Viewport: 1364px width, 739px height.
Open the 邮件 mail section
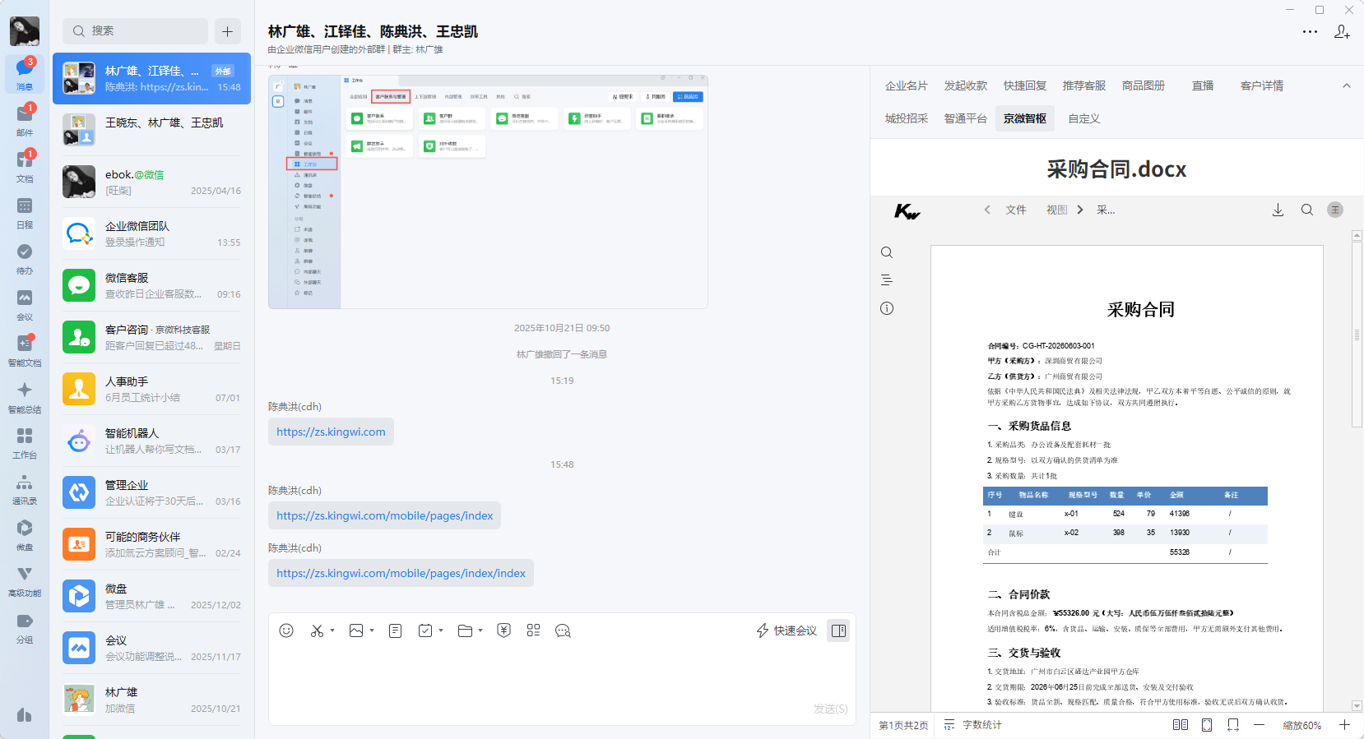click(25, 120)
